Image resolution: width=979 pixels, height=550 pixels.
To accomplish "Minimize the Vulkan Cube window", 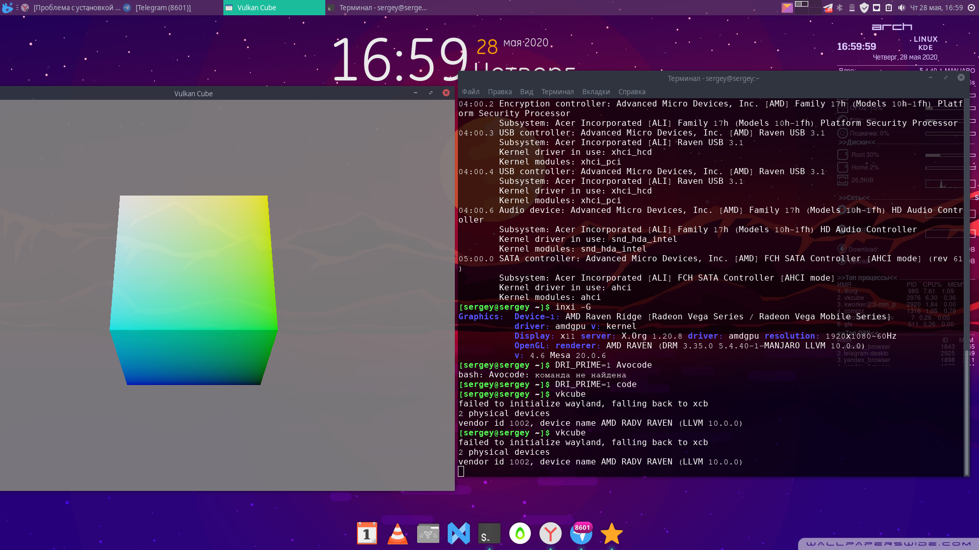I will tap(416, 93).
